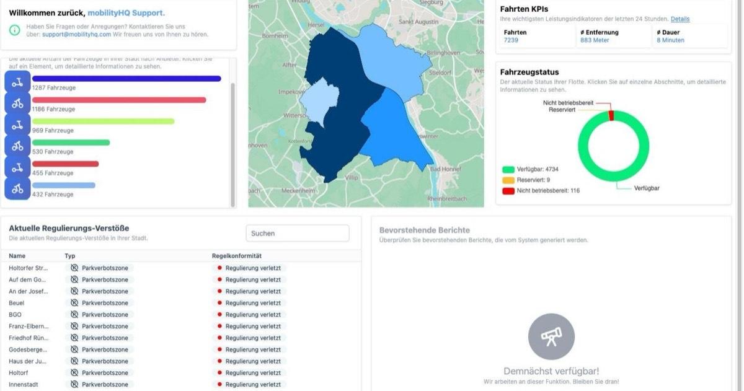Click the no-parking icon in the Beuel row
The width and height of the screenshot is (744, 391).
pos(74,303)
